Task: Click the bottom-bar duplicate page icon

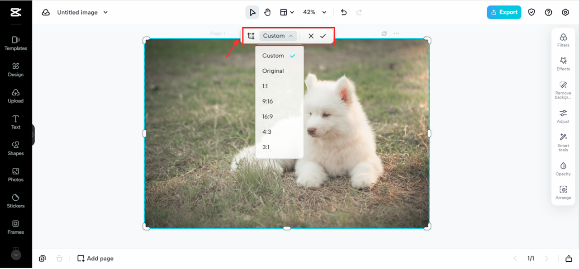Action: pyautogui.click(x=42, y=259)
